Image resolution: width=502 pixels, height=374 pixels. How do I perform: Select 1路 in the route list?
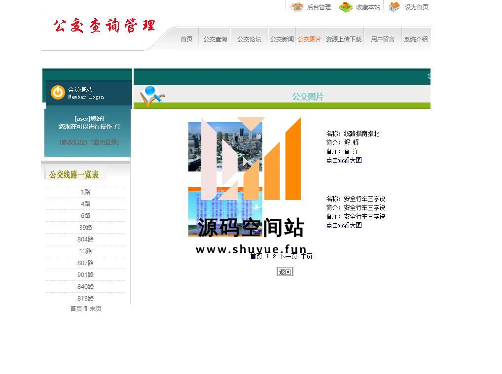tap(85, 192)
